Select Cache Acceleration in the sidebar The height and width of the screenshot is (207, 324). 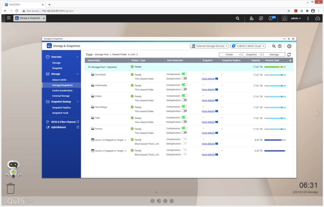pos(62,91)
